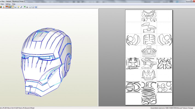The width and height of the screenshot is (195, 109).
Task: Click the divider between 3D and 2D panes
Action: (98, 57)
